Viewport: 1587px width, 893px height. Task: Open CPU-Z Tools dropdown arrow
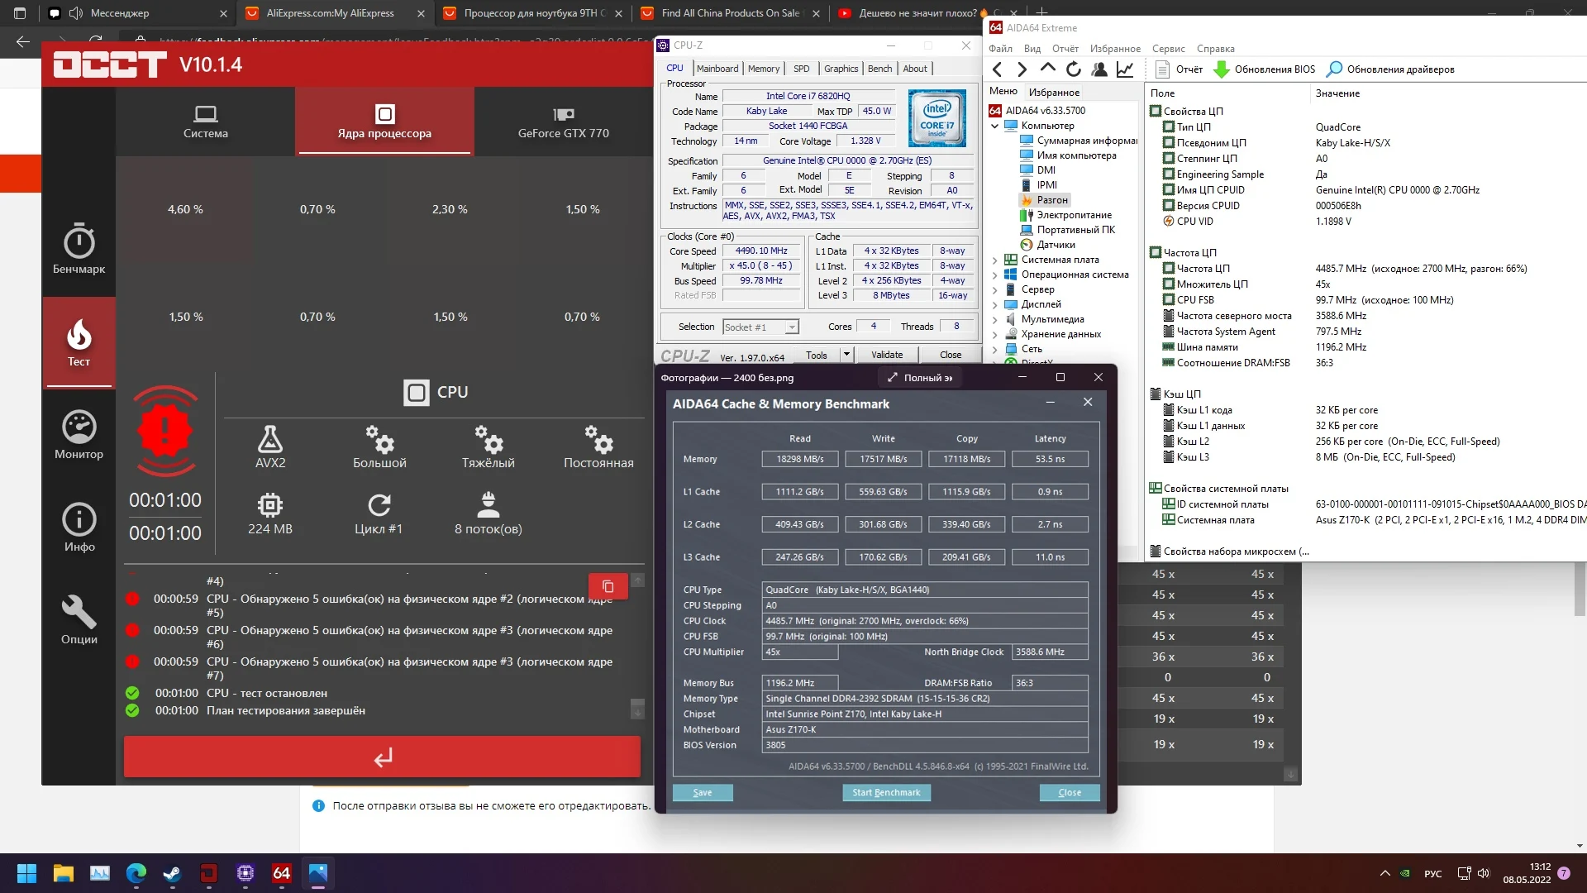(x=846, y=355)
